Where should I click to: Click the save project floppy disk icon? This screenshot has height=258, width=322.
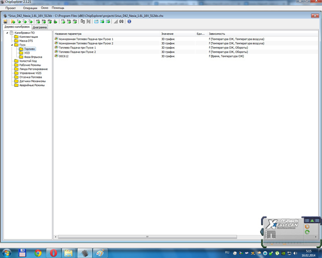click(x=6, y=21)
